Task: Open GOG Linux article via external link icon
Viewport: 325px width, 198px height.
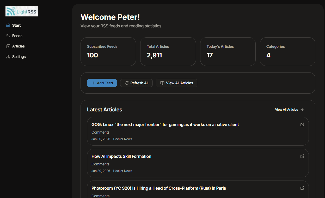Action: [302, 124]
